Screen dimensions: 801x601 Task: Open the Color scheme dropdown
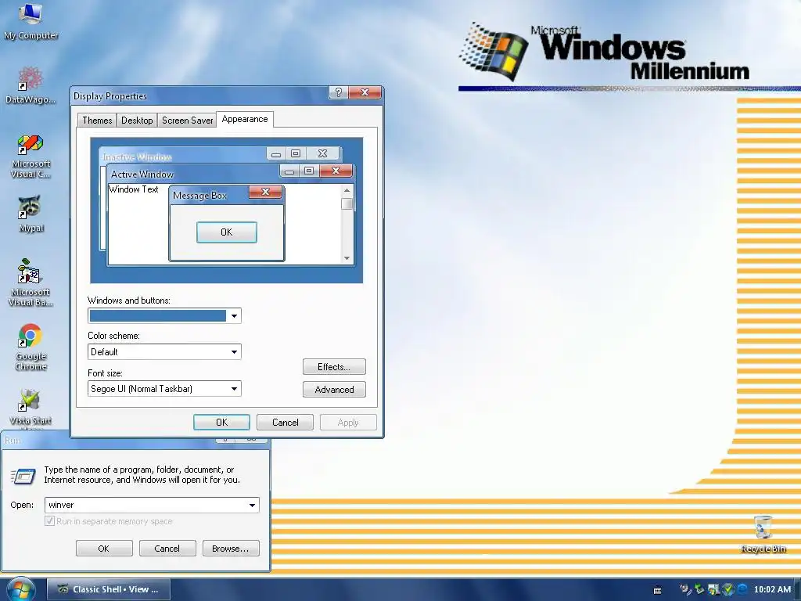tap(234, 351)
